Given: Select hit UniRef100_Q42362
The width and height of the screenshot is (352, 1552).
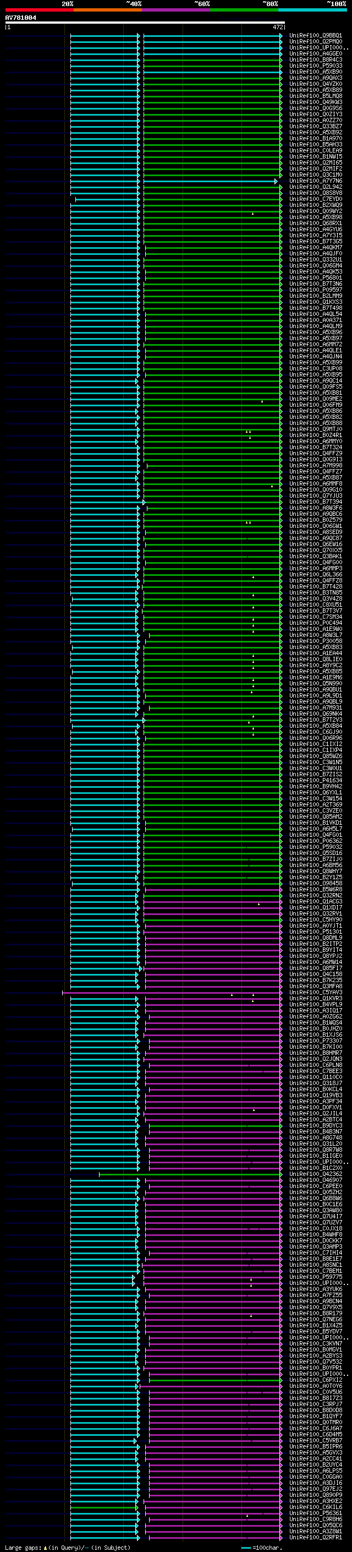Looking at the screenshot, I should pyautogui.click(x=316, y=1174).
